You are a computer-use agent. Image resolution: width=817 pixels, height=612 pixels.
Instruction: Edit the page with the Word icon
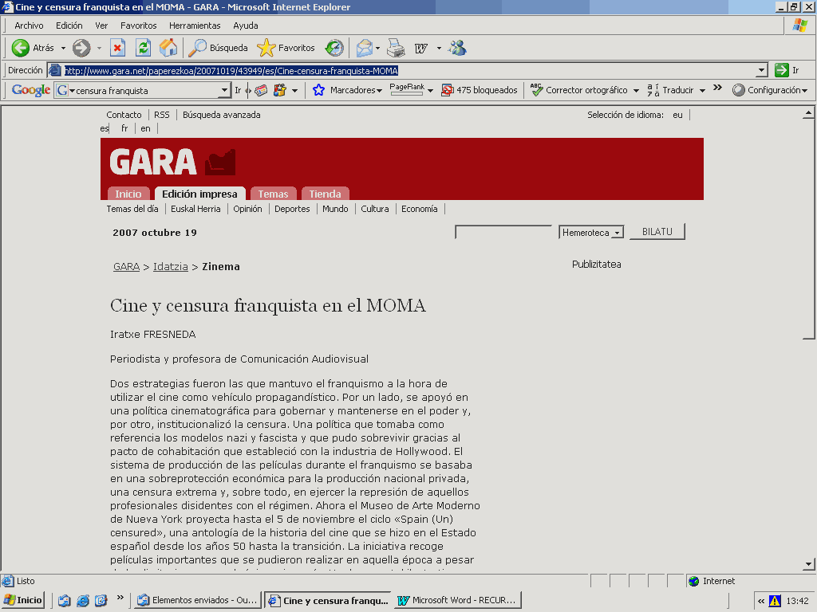coord(421,48)
